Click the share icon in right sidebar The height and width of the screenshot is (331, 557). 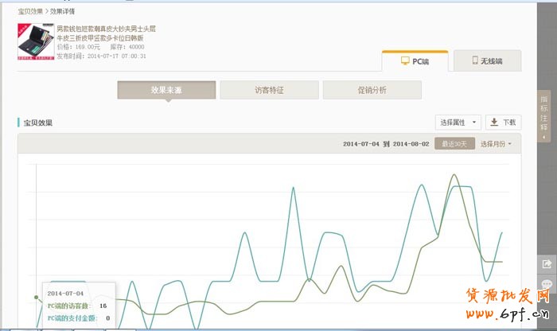point(547,264)
